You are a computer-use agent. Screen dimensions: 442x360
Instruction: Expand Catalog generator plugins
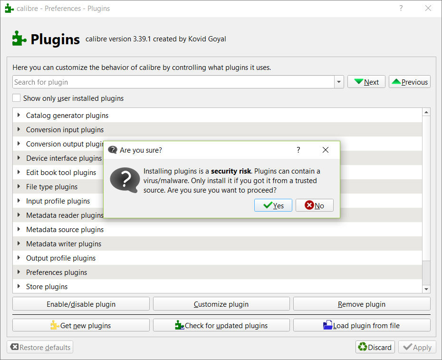(19, 115)
